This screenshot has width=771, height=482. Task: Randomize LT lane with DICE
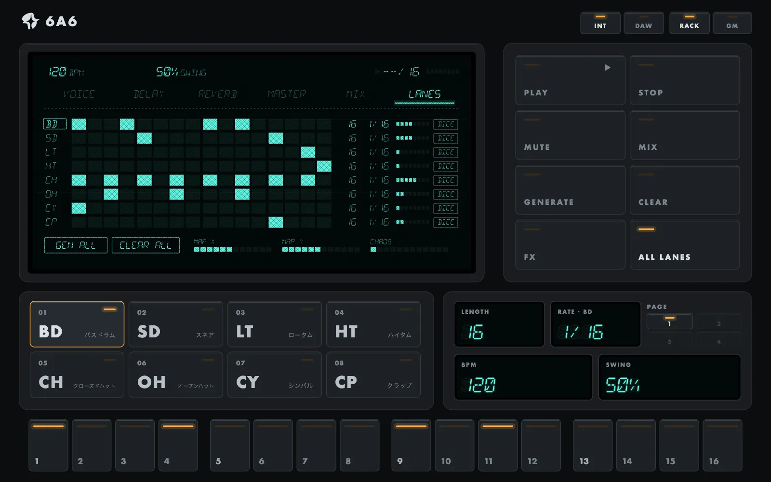[446, 152]
